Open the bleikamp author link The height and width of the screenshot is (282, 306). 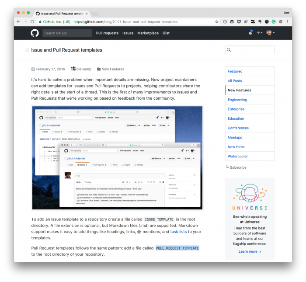click(84, 69)
